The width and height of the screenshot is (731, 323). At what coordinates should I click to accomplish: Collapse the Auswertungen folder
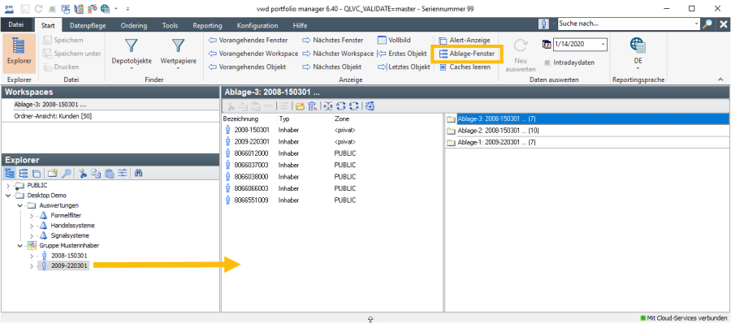pyautogui.click(x=20, y=205)
